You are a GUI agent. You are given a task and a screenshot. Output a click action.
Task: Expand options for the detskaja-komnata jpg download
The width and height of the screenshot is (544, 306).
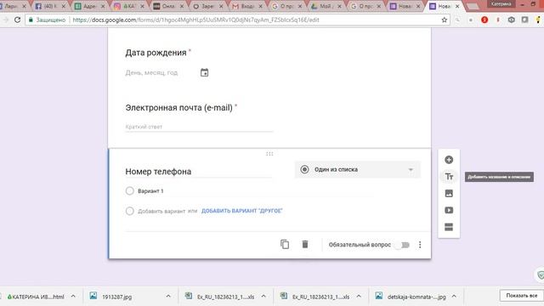[x=454, y=297]
